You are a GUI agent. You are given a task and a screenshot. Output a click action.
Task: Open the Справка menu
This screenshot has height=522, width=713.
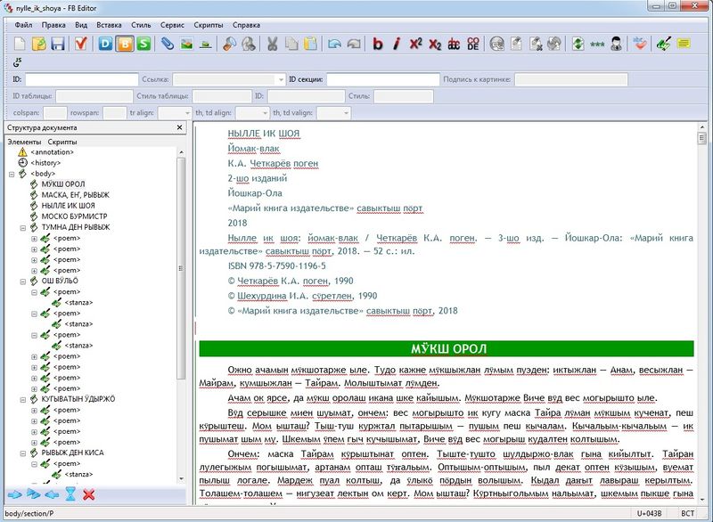point(246,25)
